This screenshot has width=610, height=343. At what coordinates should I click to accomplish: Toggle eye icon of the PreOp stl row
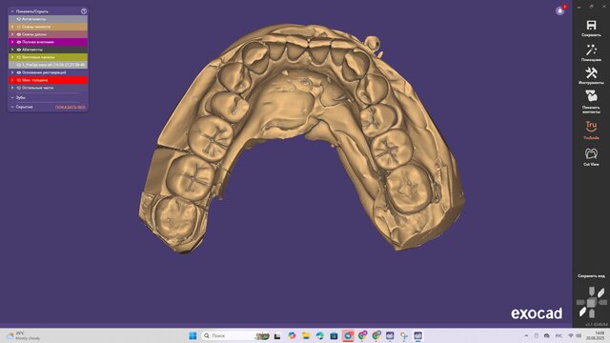pos(19,65)
